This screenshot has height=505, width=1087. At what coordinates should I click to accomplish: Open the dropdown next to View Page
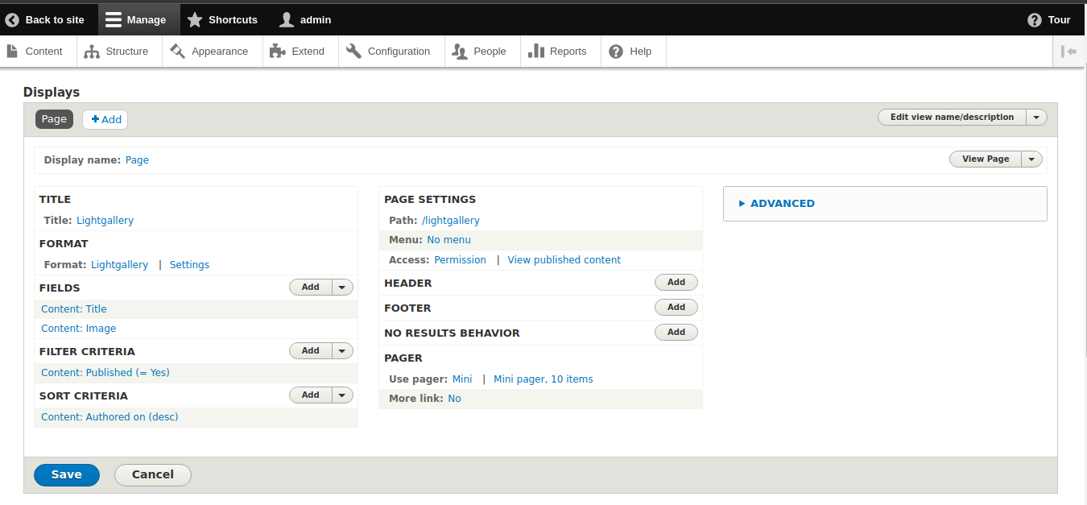click(x=1031, y=159)
